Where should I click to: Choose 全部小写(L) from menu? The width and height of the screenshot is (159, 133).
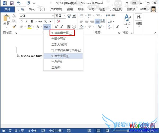click(x=63, y=39)
